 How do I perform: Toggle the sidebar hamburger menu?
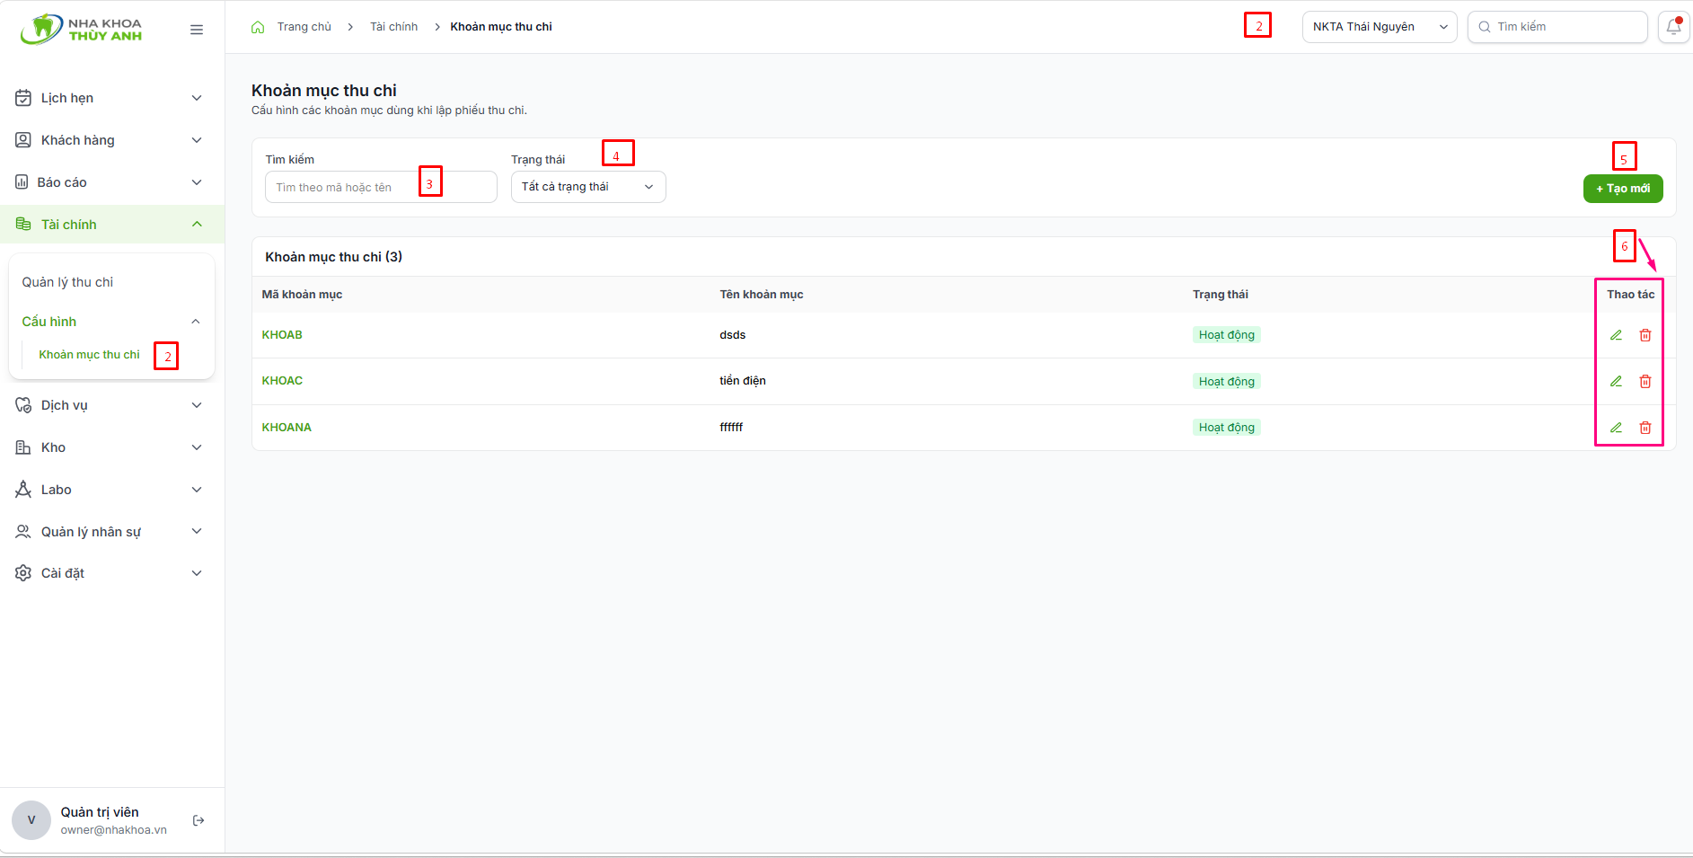click(197, 30)
